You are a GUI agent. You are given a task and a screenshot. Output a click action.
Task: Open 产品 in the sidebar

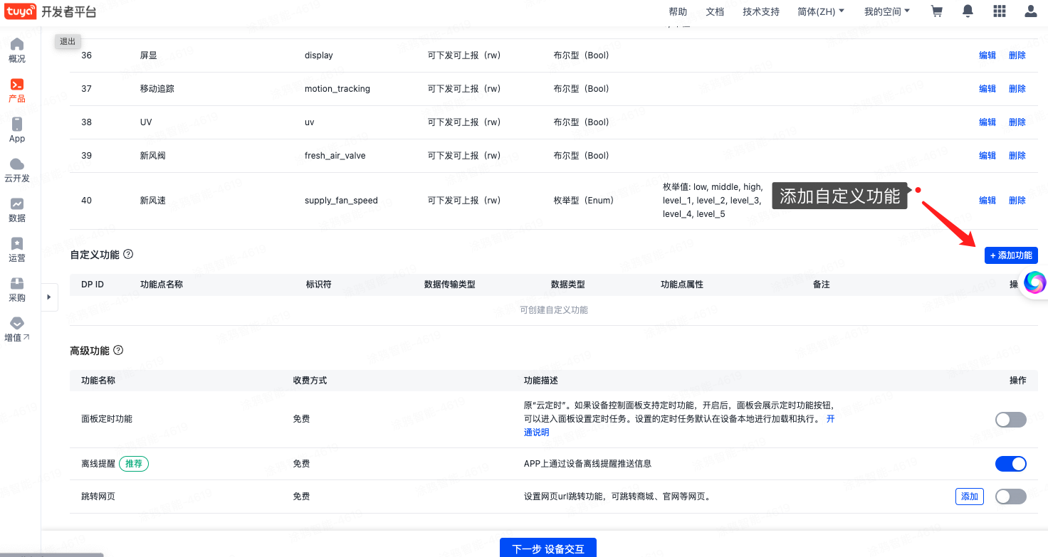coord(17,90)
